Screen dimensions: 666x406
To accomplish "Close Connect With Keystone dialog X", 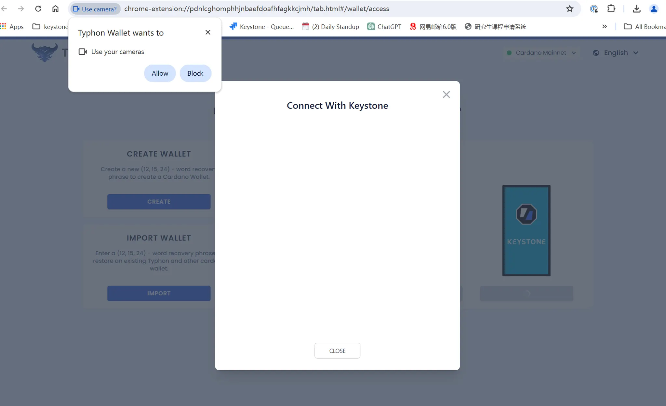I will 446,95.
